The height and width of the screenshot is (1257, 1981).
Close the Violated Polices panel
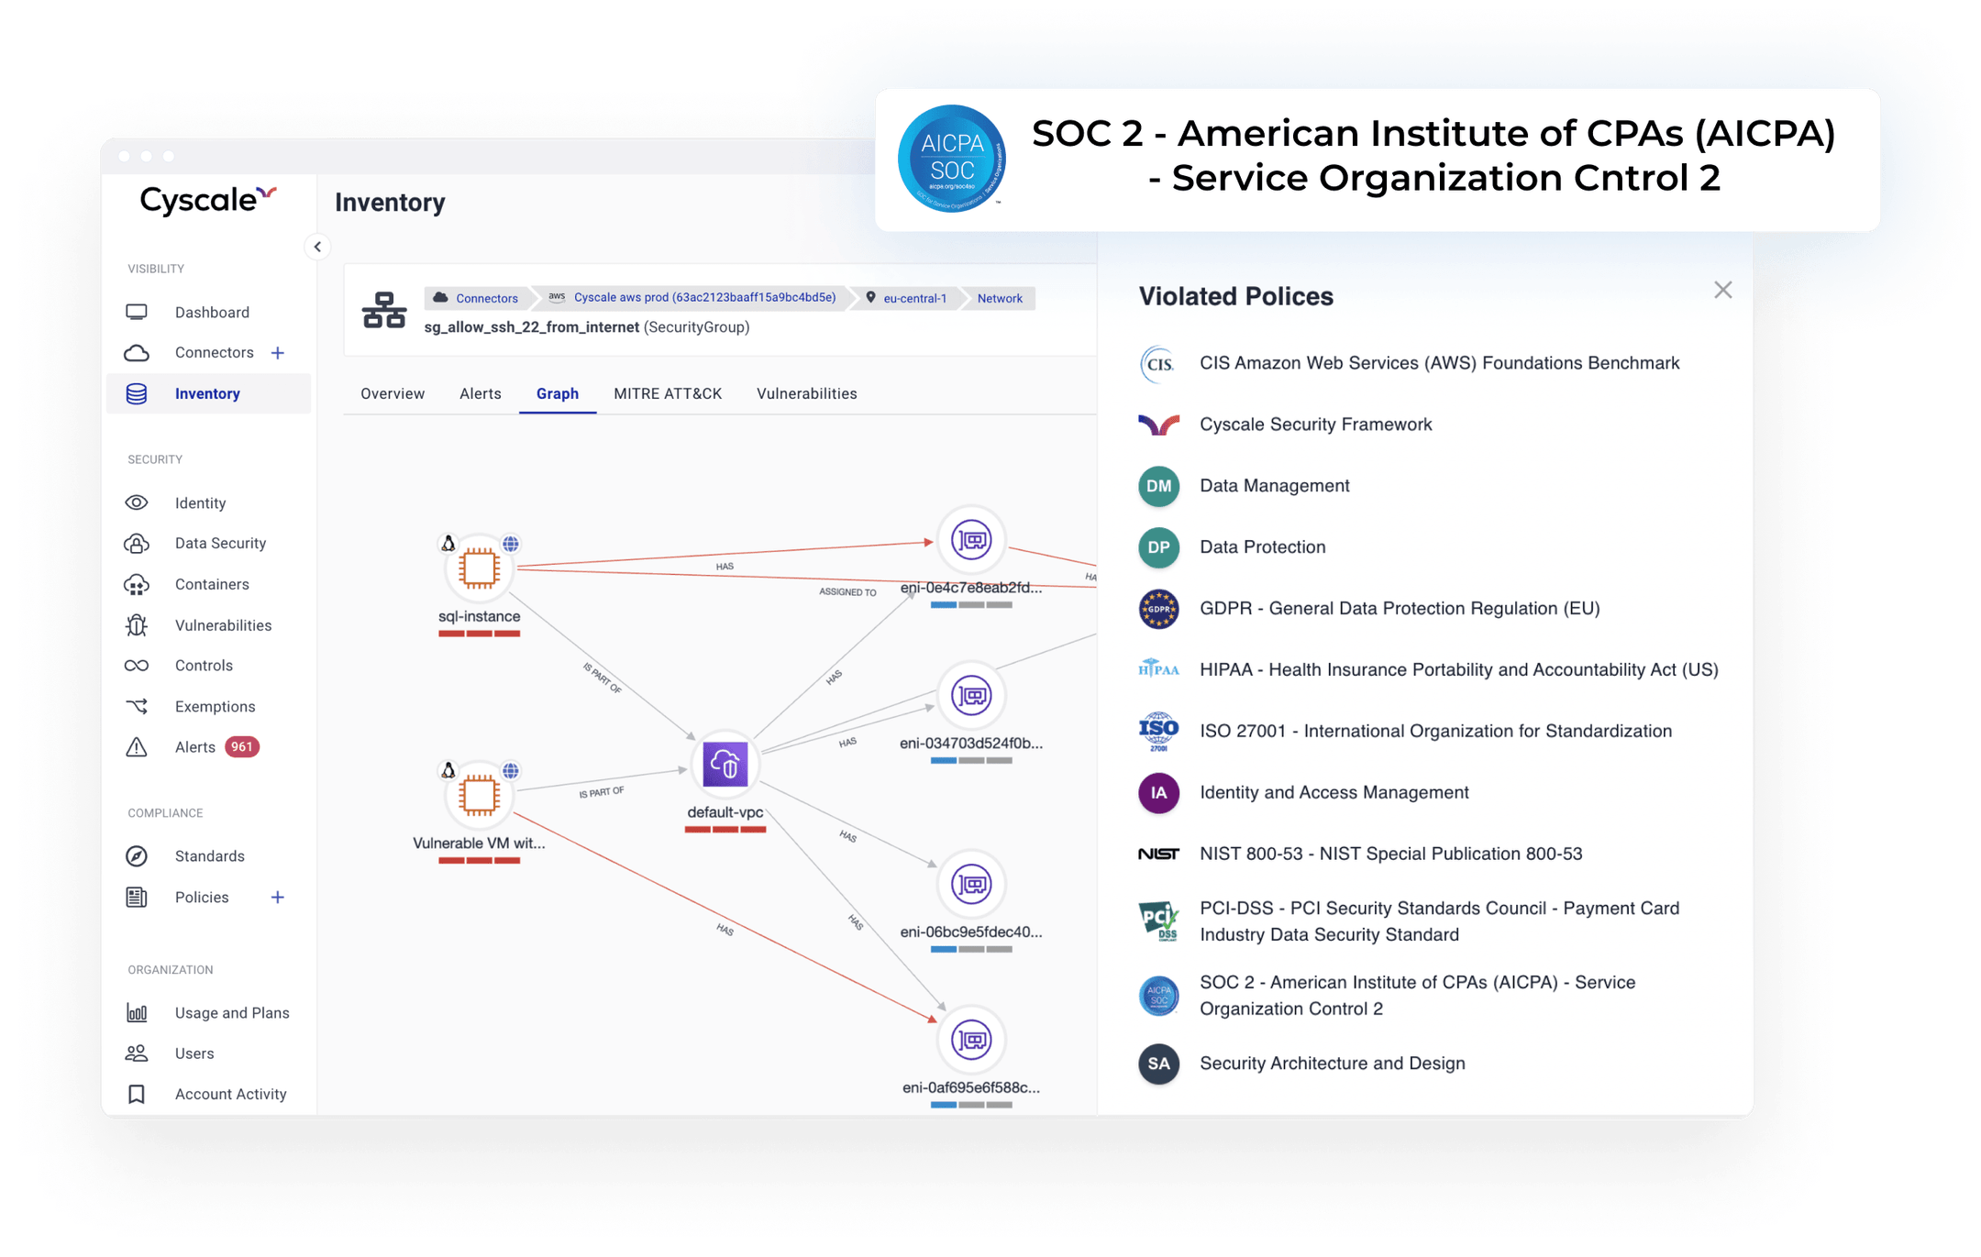pos(1722,290)
